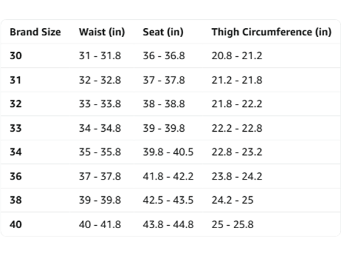341x256 pixels.
Task: Click the Thigh Circumference (in) header
Action: [271, 32]
